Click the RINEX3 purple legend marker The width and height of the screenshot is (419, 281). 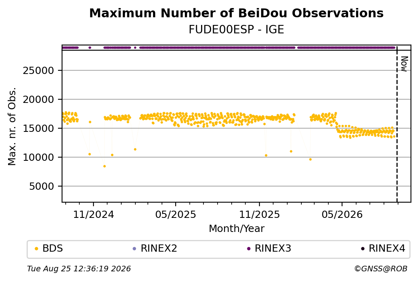pos(249,249)
